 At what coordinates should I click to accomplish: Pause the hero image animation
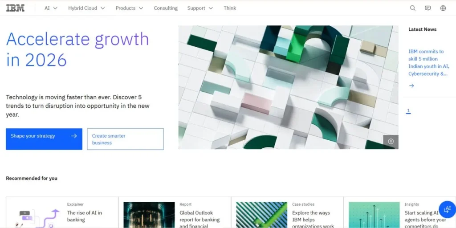tap(391, 142)
